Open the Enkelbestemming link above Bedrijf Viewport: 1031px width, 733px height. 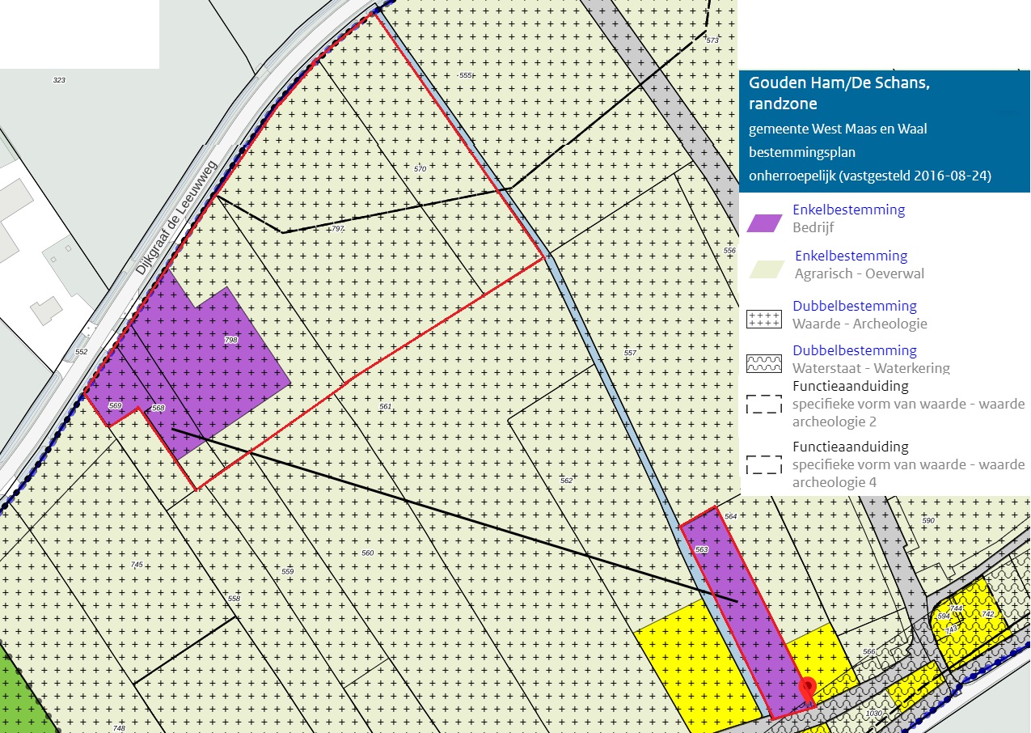point(848,210)
